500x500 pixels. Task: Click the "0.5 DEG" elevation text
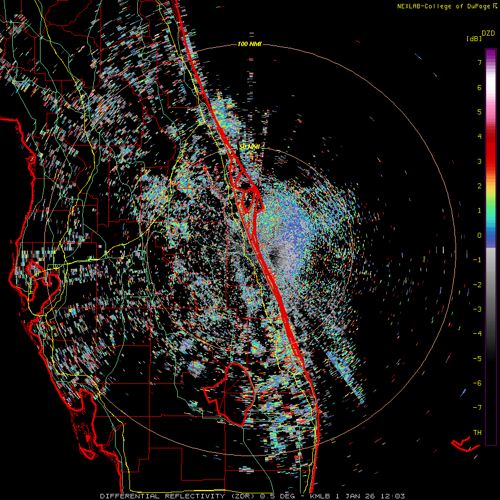[277, 496]
